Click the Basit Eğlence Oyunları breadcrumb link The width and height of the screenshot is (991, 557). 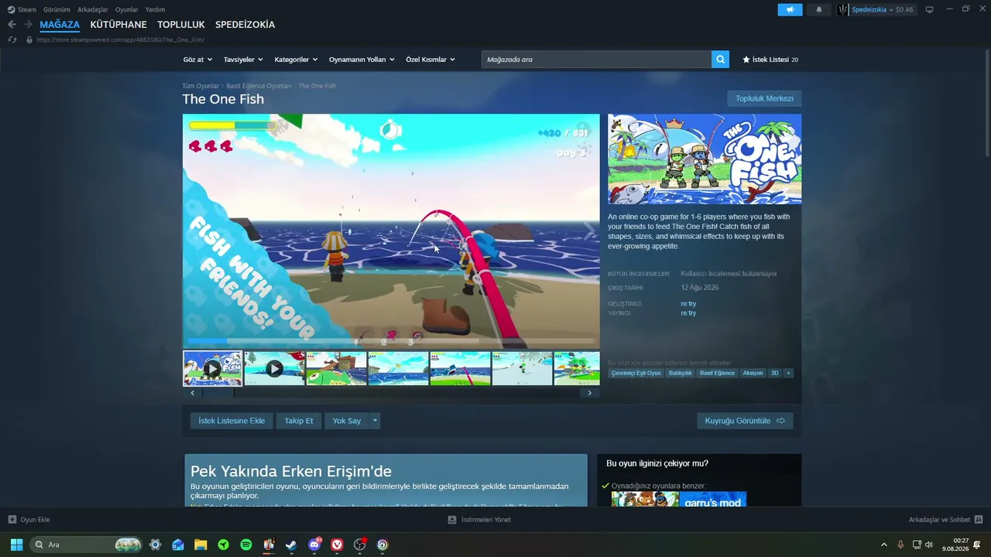259,86
